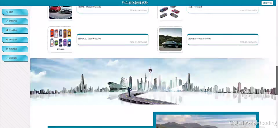Screen dimensions: 278x128
Task: Open the news card 挫折路上，坚持常在心间
Action: 113,39
